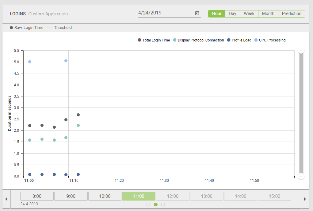313x211 pixels.
Task: Select the 12:00 time slot
Action: click(x=173, y=196)
